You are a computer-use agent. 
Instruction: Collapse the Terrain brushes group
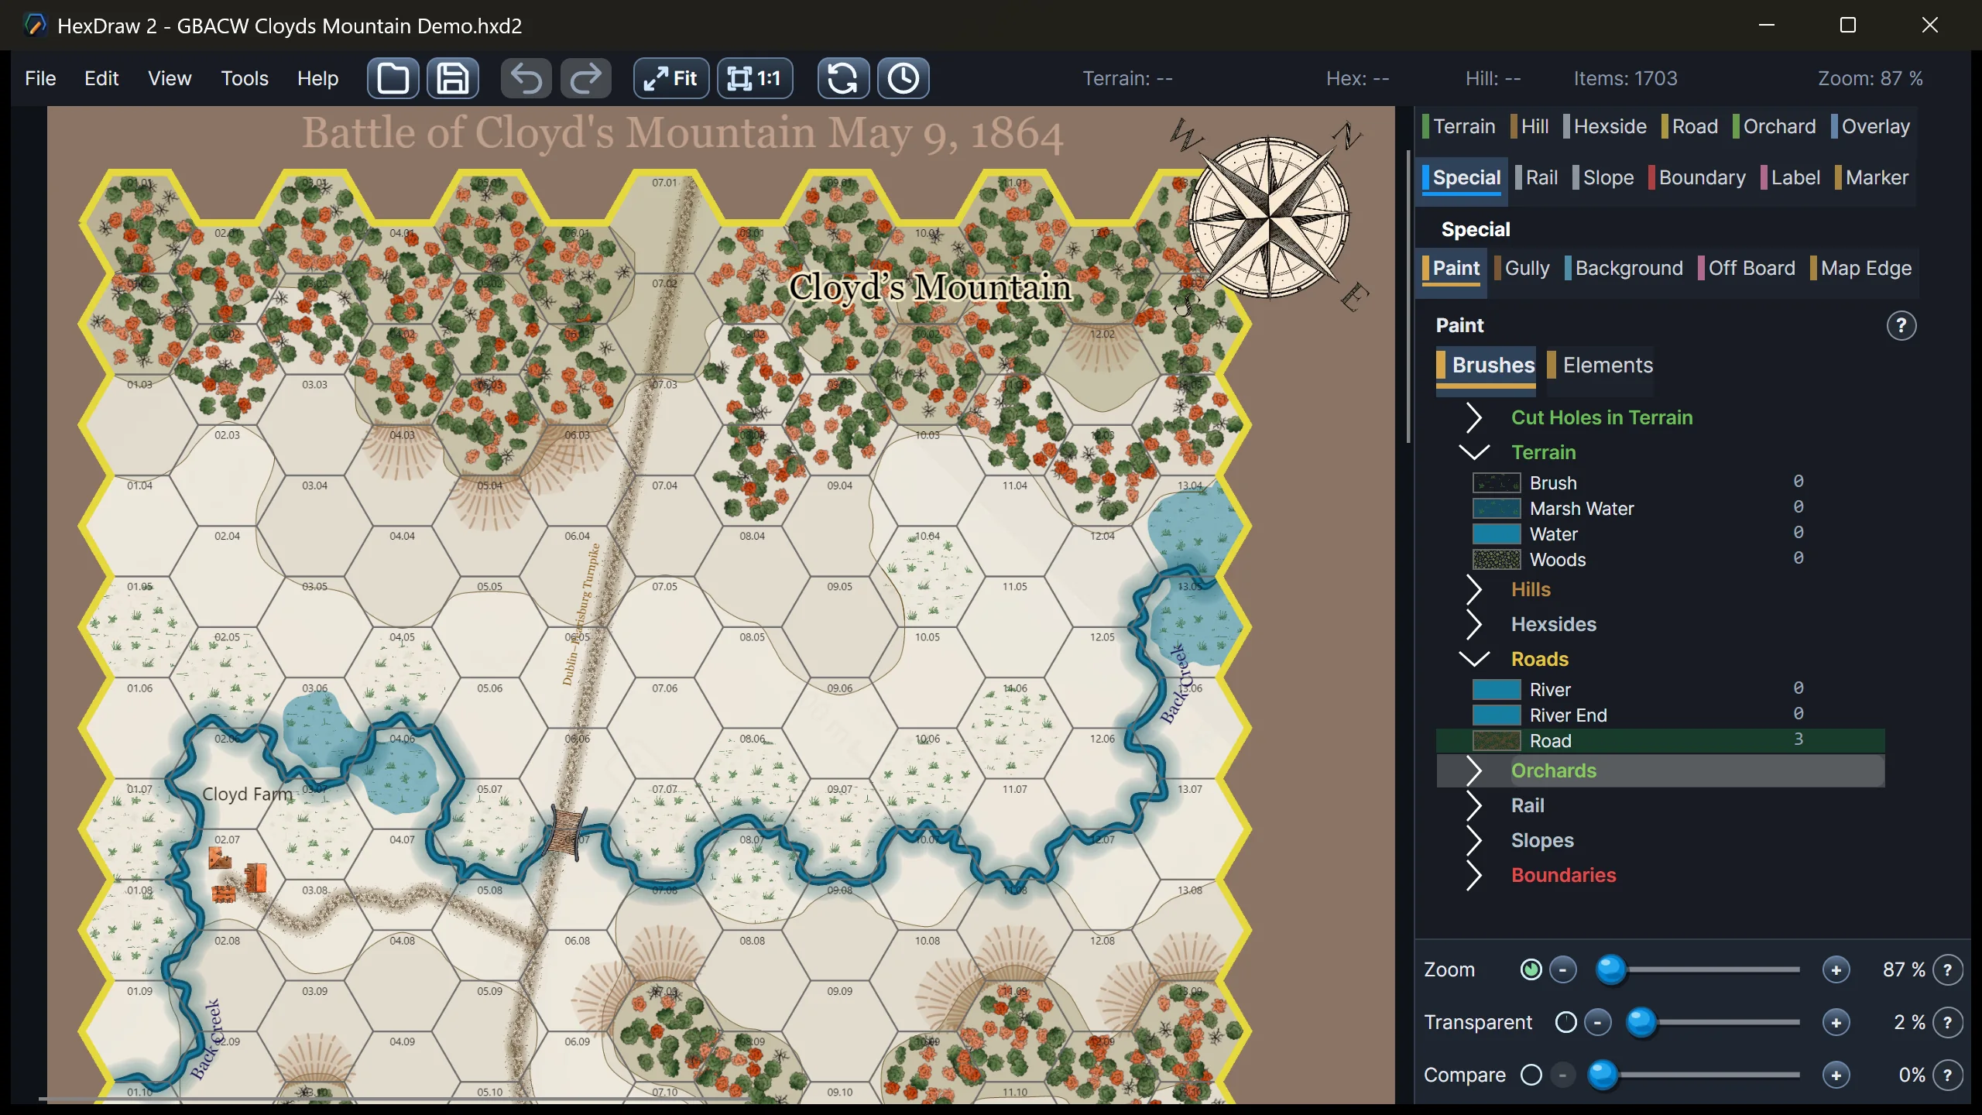(1474, 452)
